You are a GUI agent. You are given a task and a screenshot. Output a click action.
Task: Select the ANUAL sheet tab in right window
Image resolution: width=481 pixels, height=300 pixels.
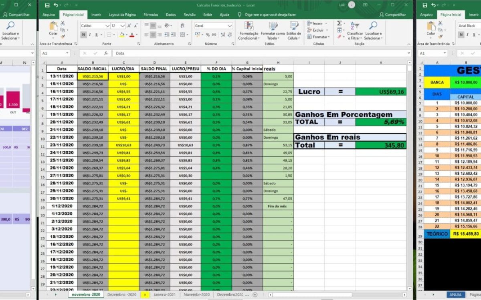[455, 294]
